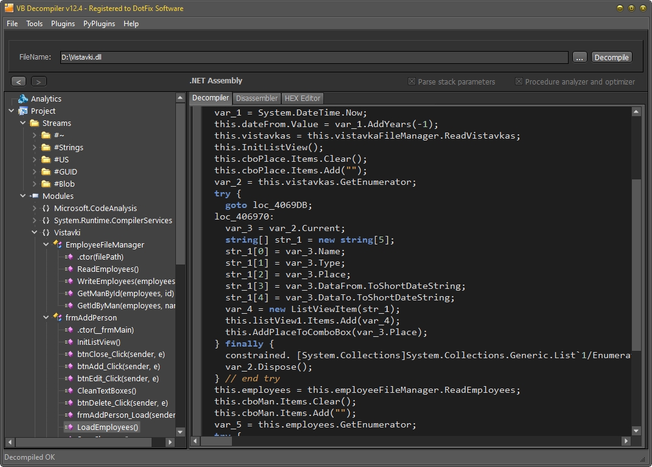Click the forward navigation ">" button
Viewport: 652px width, 467px height.
[39, 81]
